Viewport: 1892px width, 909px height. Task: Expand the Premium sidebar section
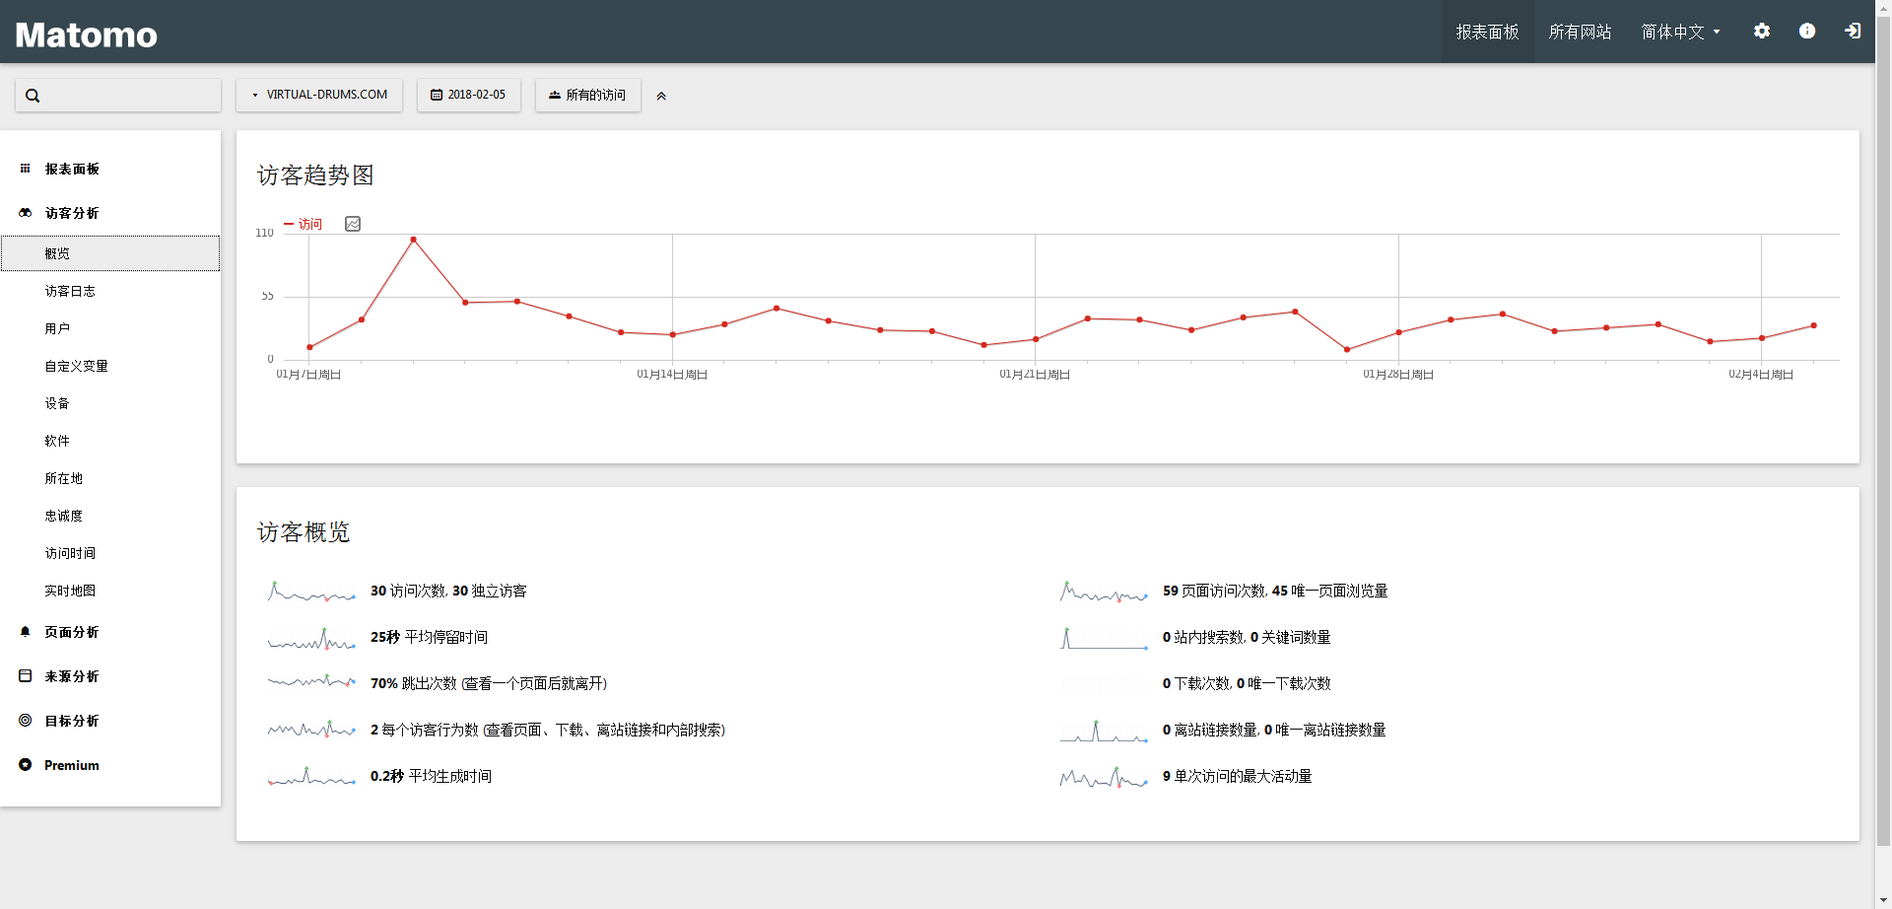click(x=71, y=765)
